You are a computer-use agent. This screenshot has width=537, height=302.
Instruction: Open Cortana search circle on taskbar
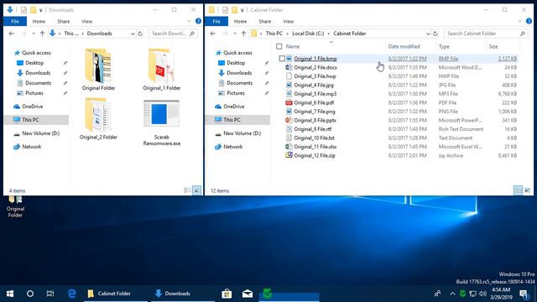coord(30,294)
